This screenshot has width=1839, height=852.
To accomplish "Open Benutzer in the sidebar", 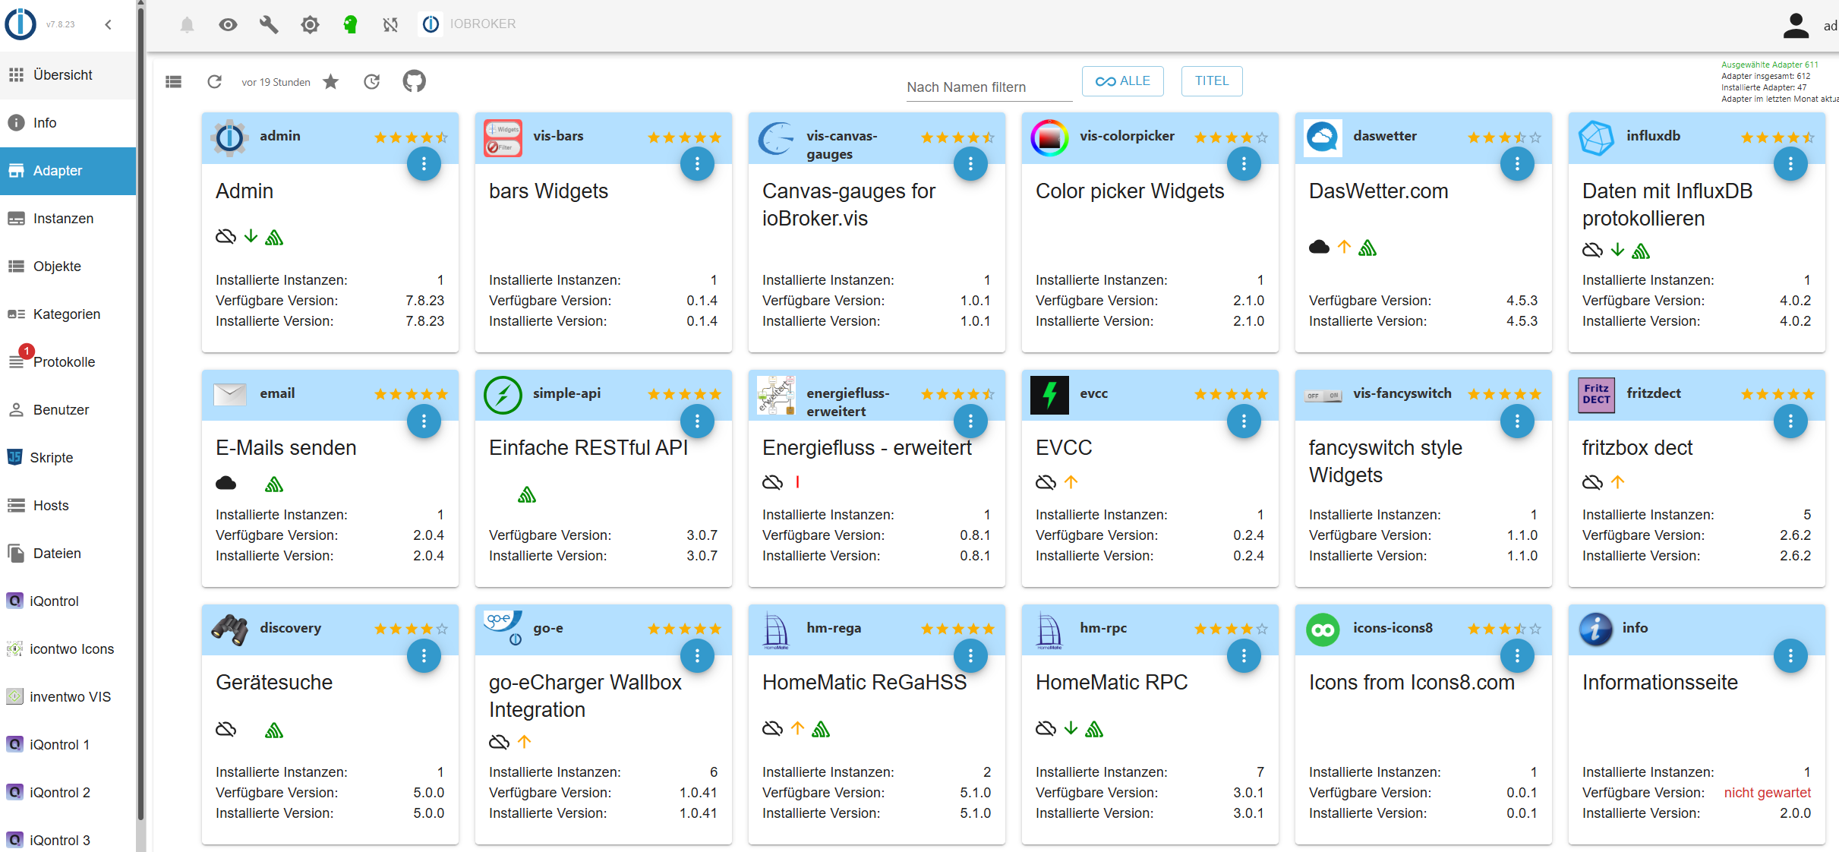I will click(x=68, y=410).
